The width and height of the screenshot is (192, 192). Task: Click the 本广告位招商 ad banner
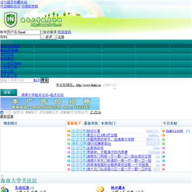tap(50, 103)
